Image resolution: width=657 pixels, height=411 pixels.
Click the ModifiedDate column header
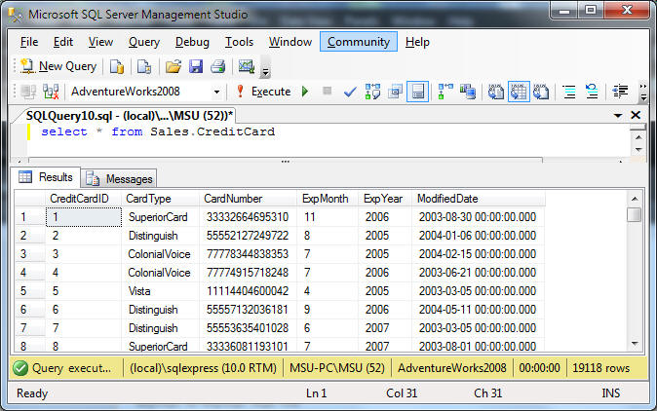[x=479, y=199]
